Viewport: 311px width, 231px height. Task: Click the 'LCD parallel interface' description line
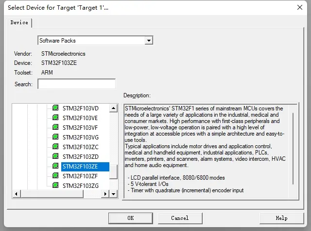(x=176, y=178)
